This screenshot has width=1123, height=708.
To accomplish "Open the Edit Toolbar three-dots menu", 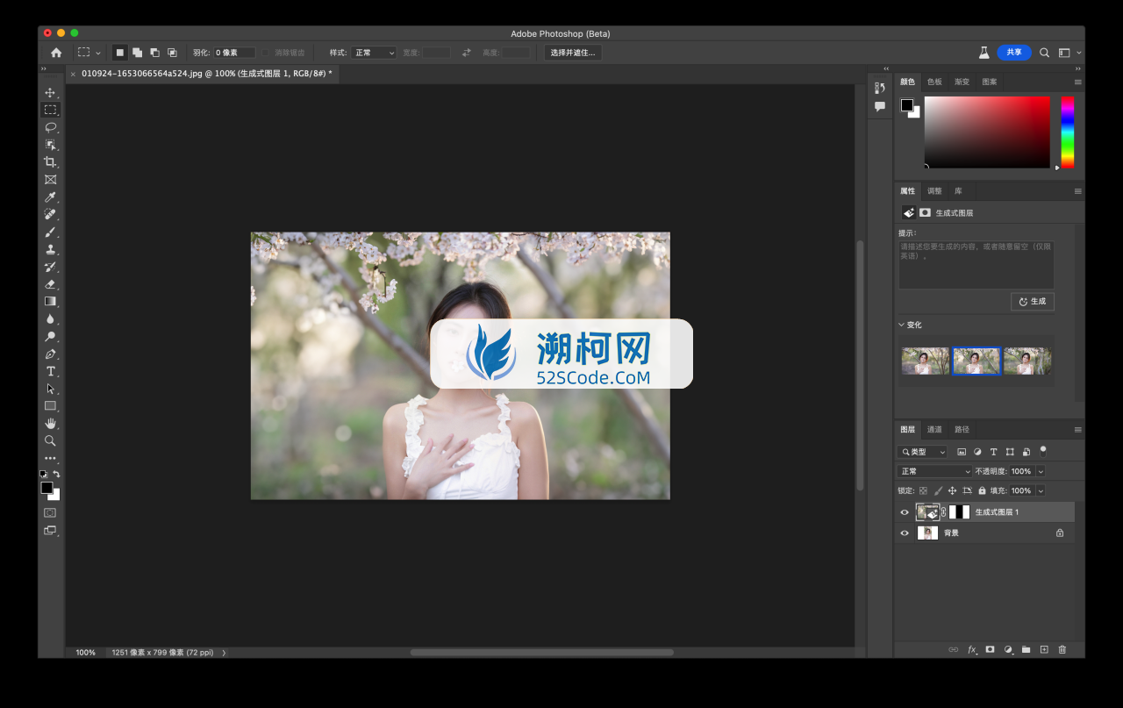I will click(x=50, y=458).
